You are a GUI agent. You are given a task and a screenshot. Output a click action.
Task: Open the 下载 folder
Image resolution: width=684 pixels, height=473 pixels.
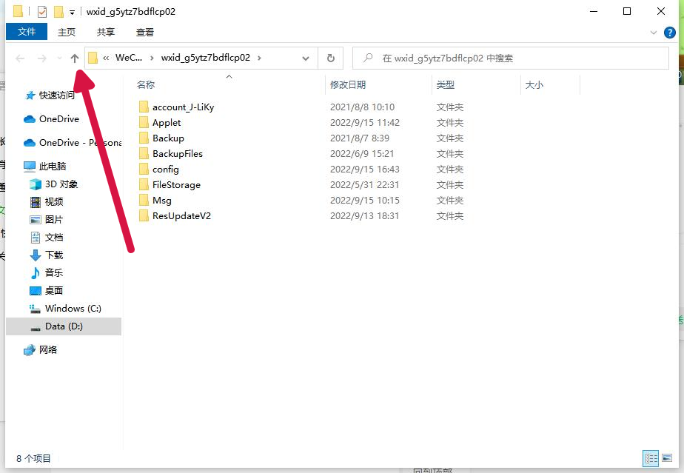click(x=53, y=255)
